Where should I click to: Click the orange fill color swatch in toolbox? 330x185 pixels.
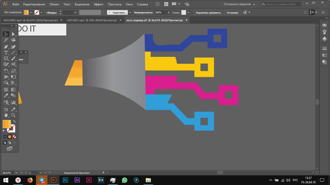(x=6, y=124)
